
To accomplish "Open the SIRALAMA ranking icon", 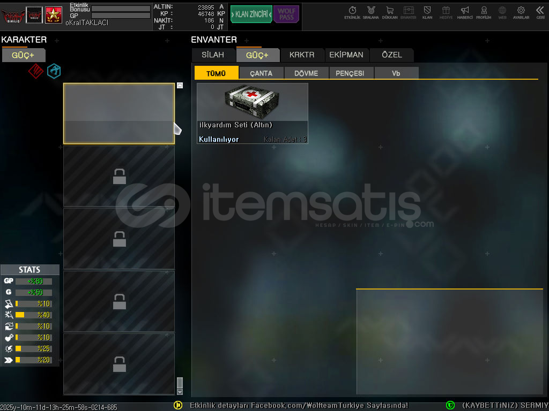I will pyautogui.click(x=371, y=13).
